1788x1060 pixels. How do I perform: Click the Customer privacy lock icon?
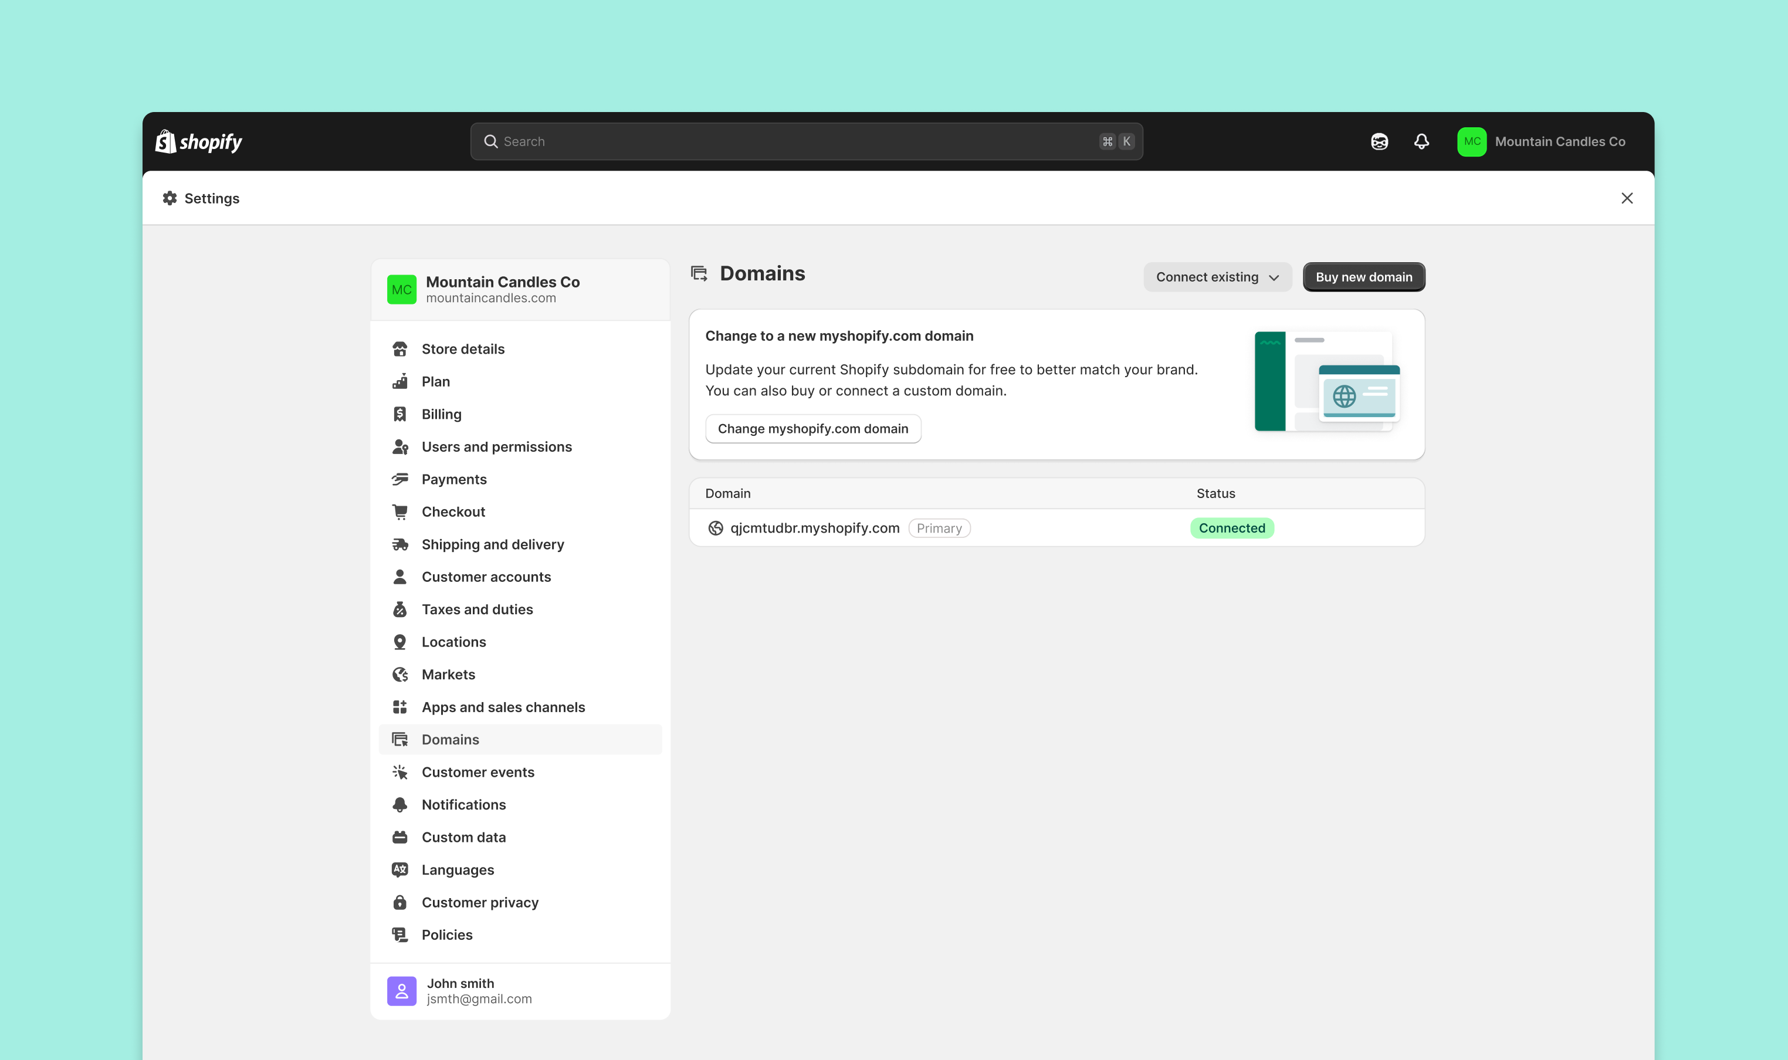(400, 902)
